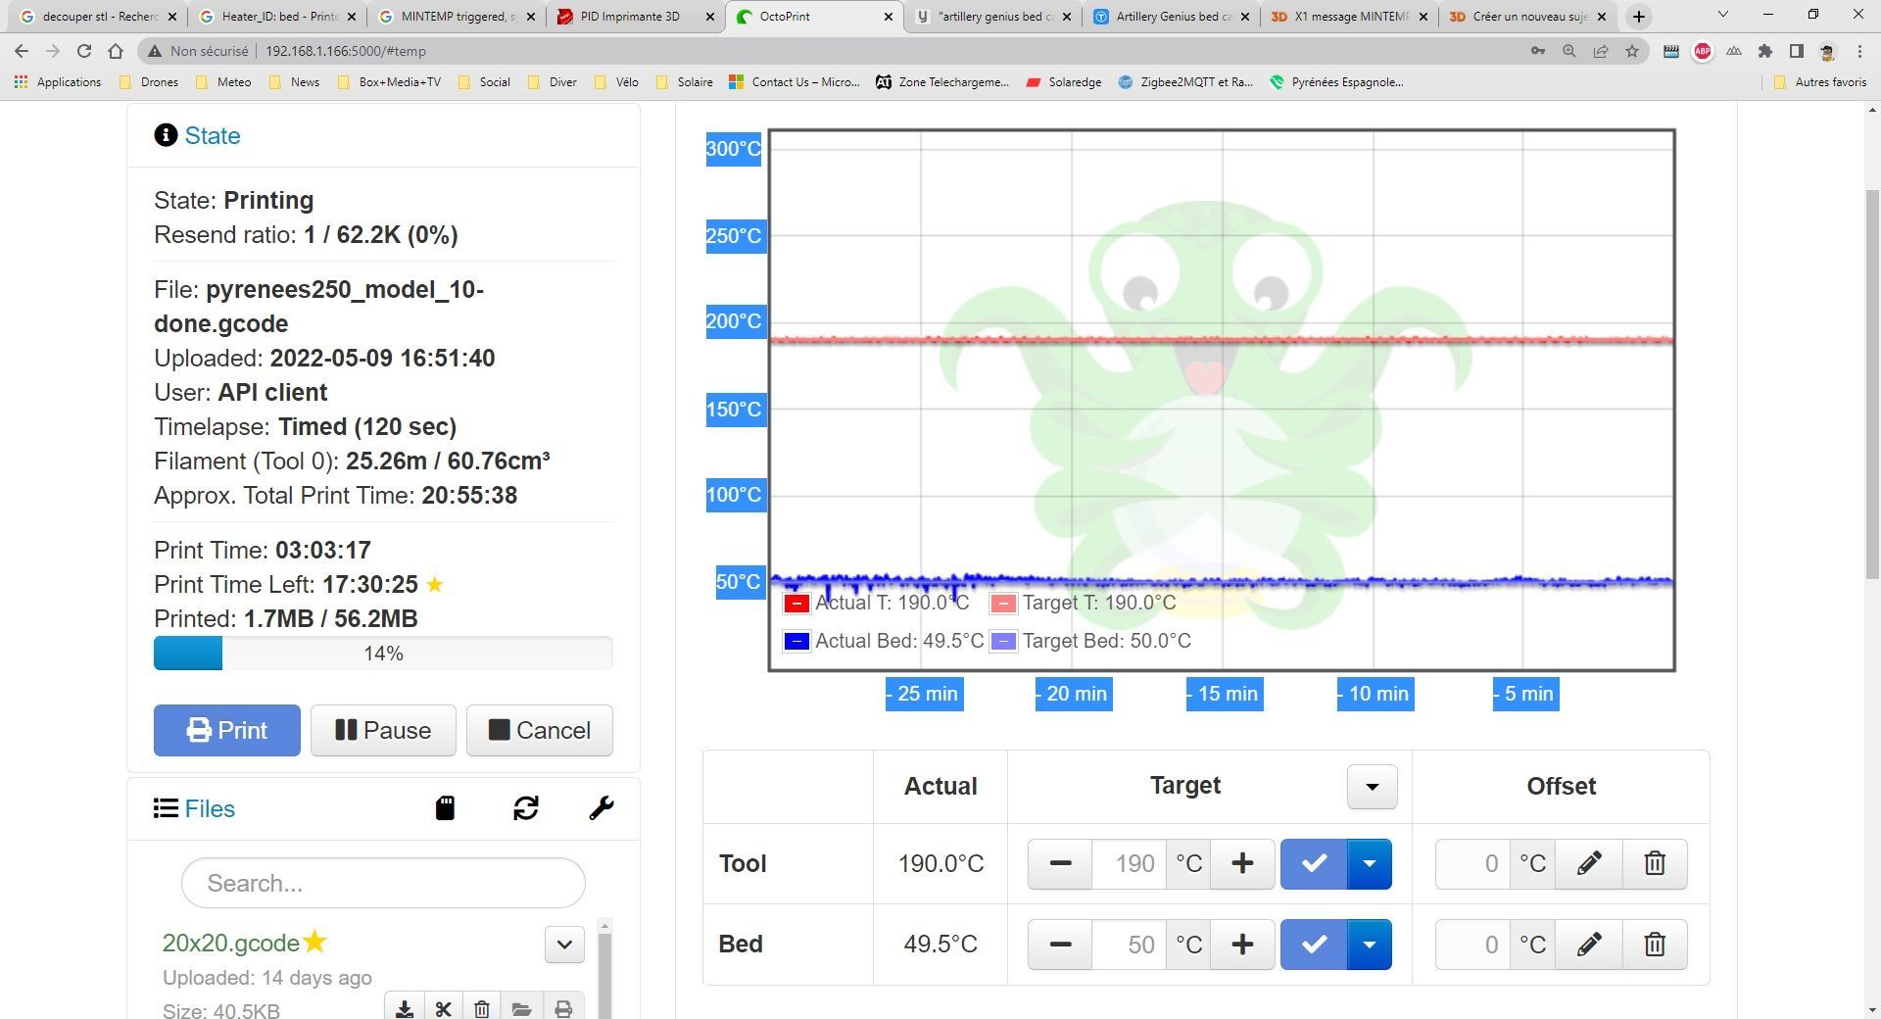The height and width of the screenshot is (1019, 1881).
Task: Select 20x20.gcode file name
Action: (x=230, y=943)
